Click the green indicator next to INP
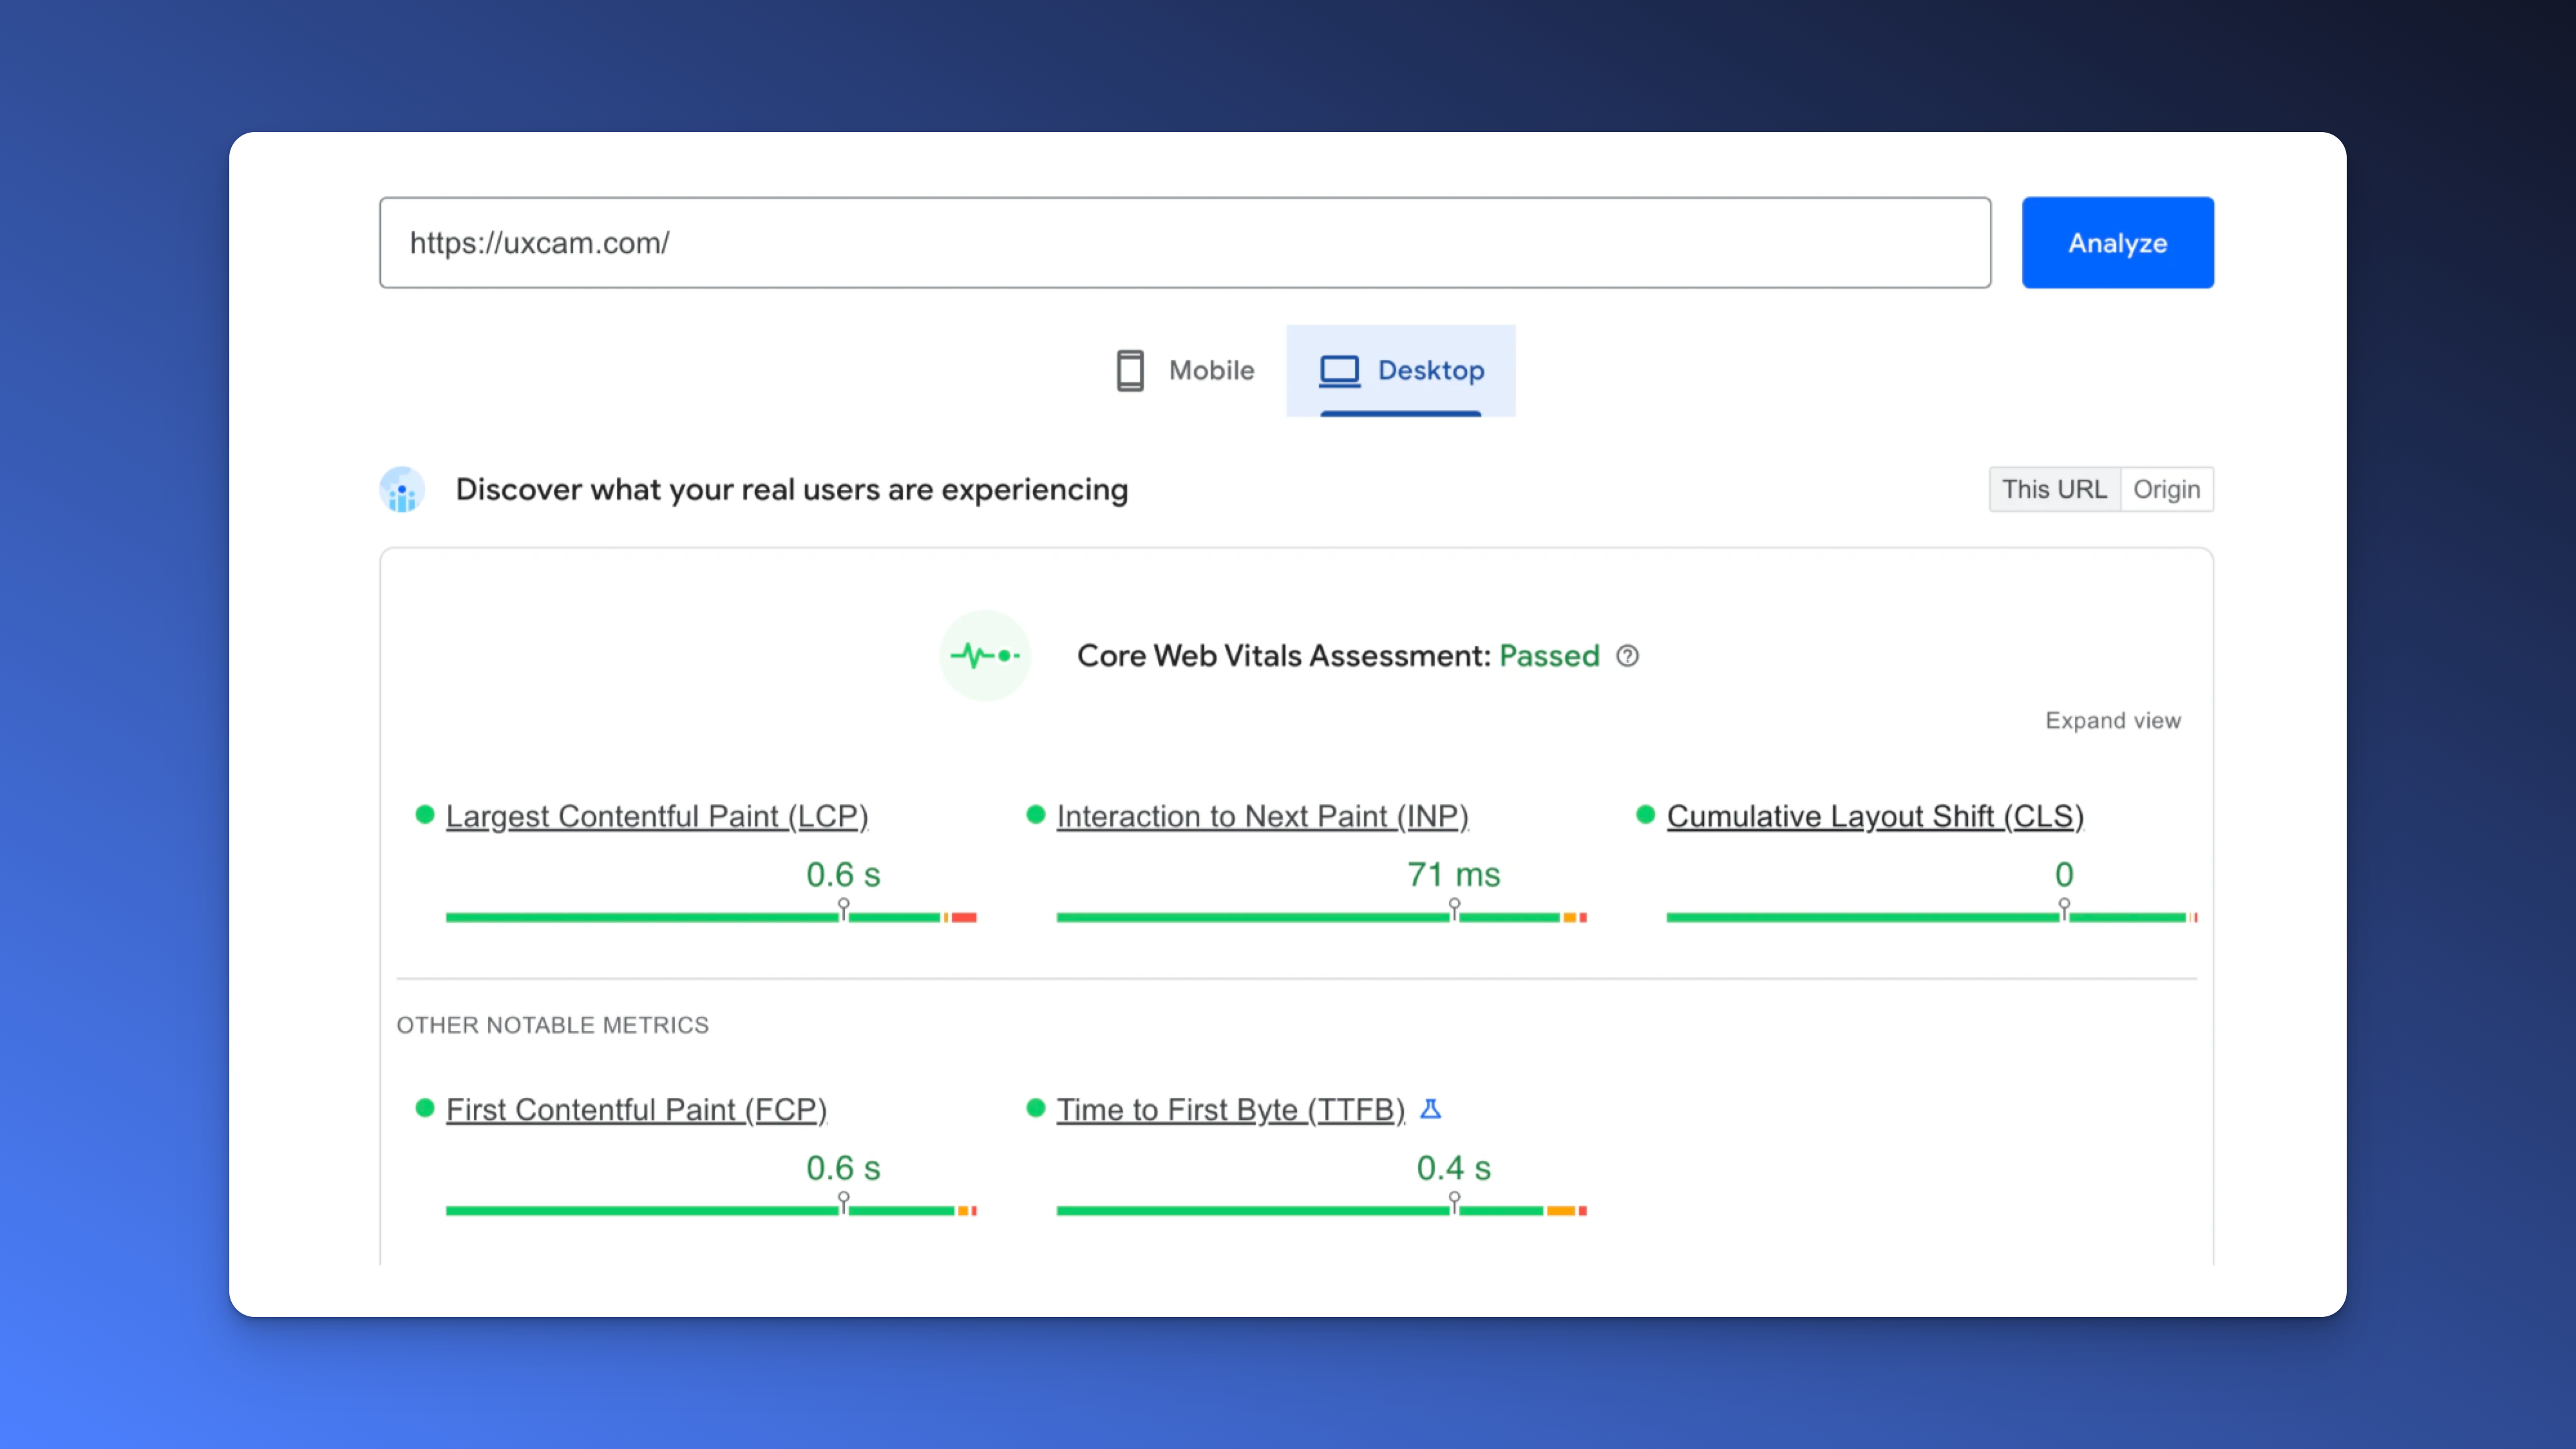Screen dimensions: 2576x1449 (1035, 815)
